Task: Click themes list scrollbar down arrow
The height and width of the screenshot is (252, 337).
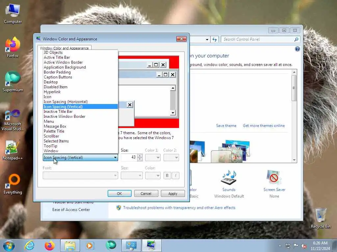Action: (x=294, y=160)
